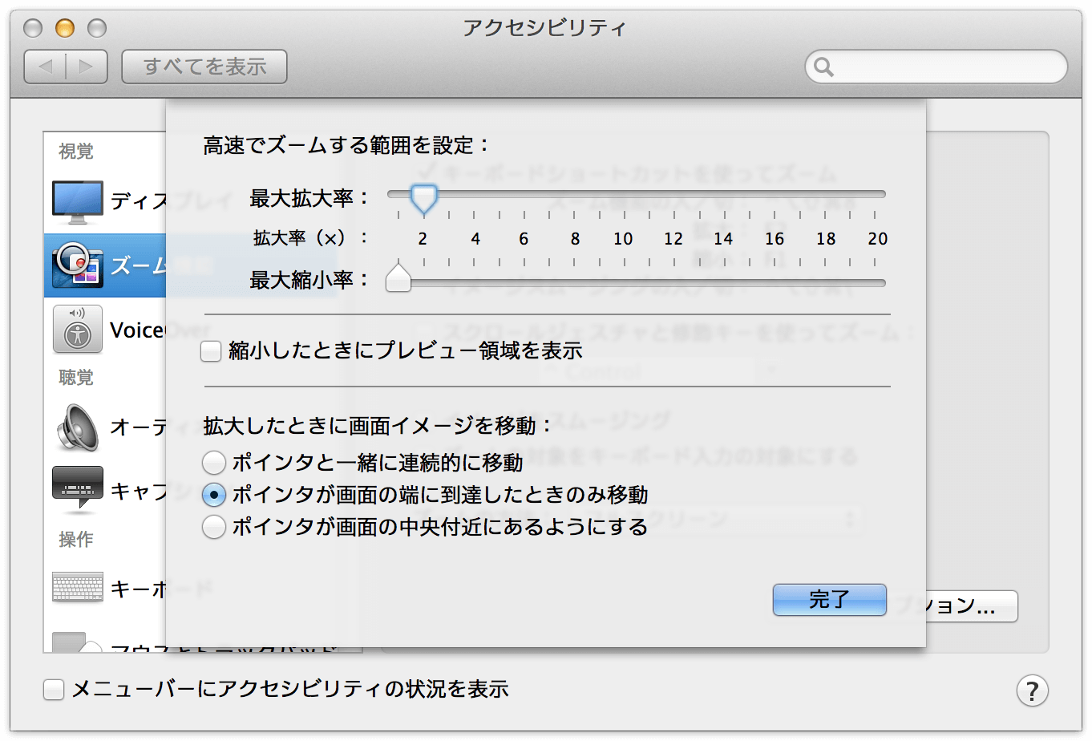1092x741 pixels.
Task: Select the Captions speech bubble icon
Action: click(78, 489)
